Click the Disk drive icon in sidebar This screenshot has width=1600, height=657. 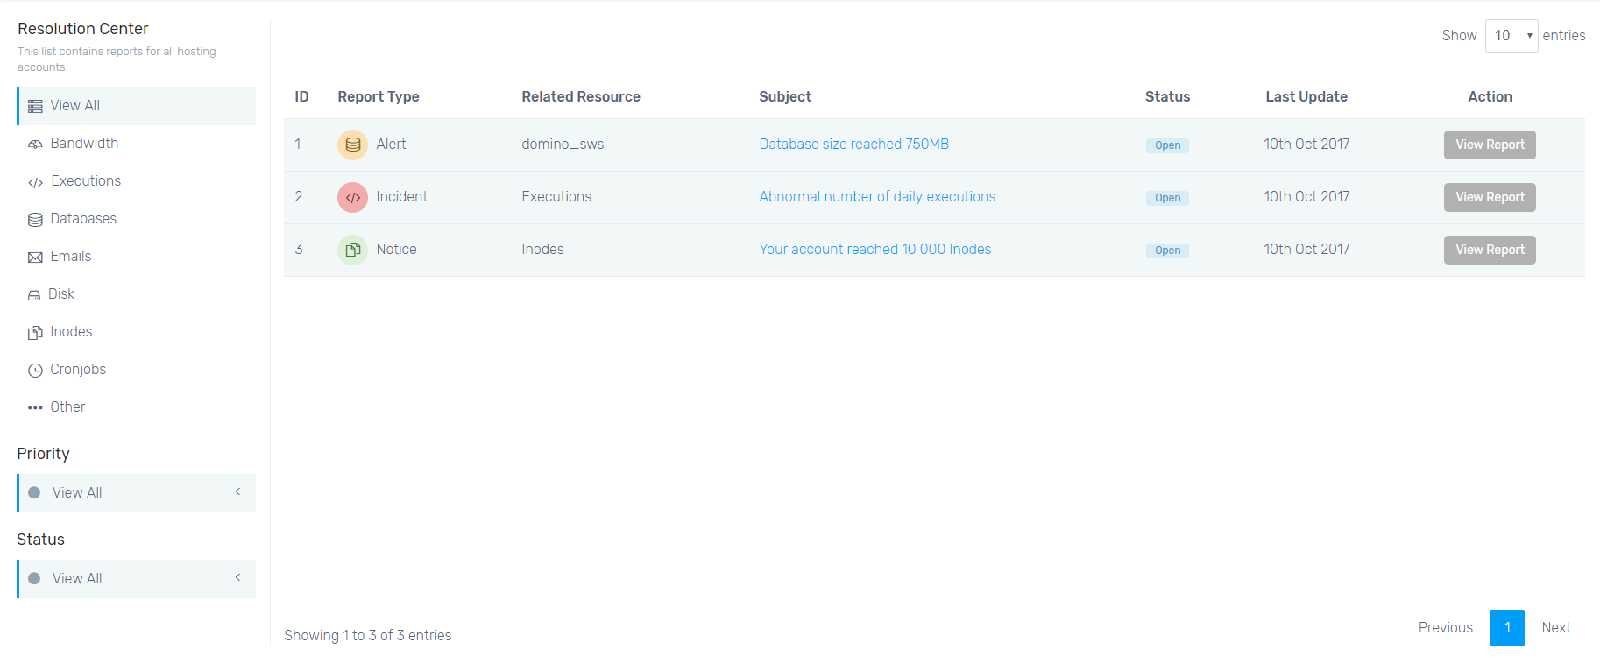(x=34, y=295)
